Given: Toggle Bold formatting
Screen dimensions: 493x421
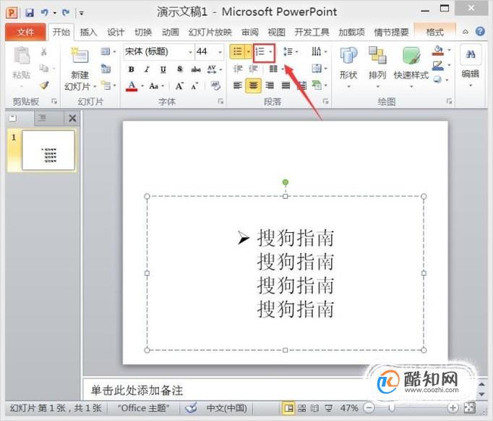Looking at the screenshot, I should [132, 69].
